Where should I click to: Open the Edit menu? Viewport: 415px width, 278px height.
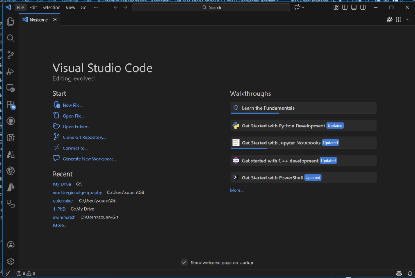[x=33, y=7]
